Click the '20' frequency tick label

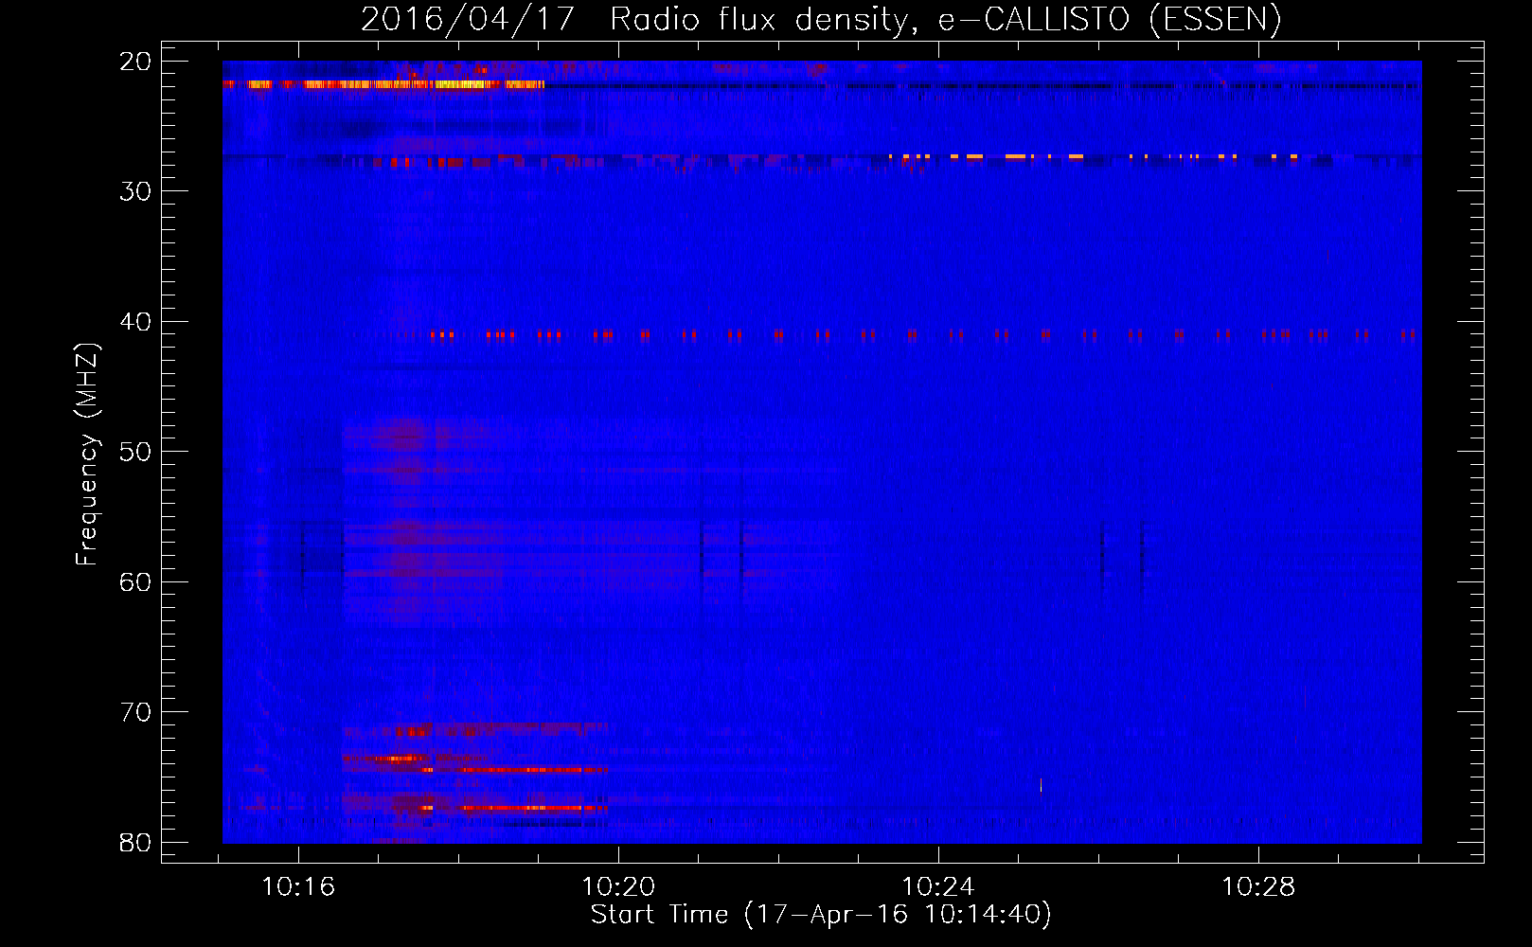point(135,62)
